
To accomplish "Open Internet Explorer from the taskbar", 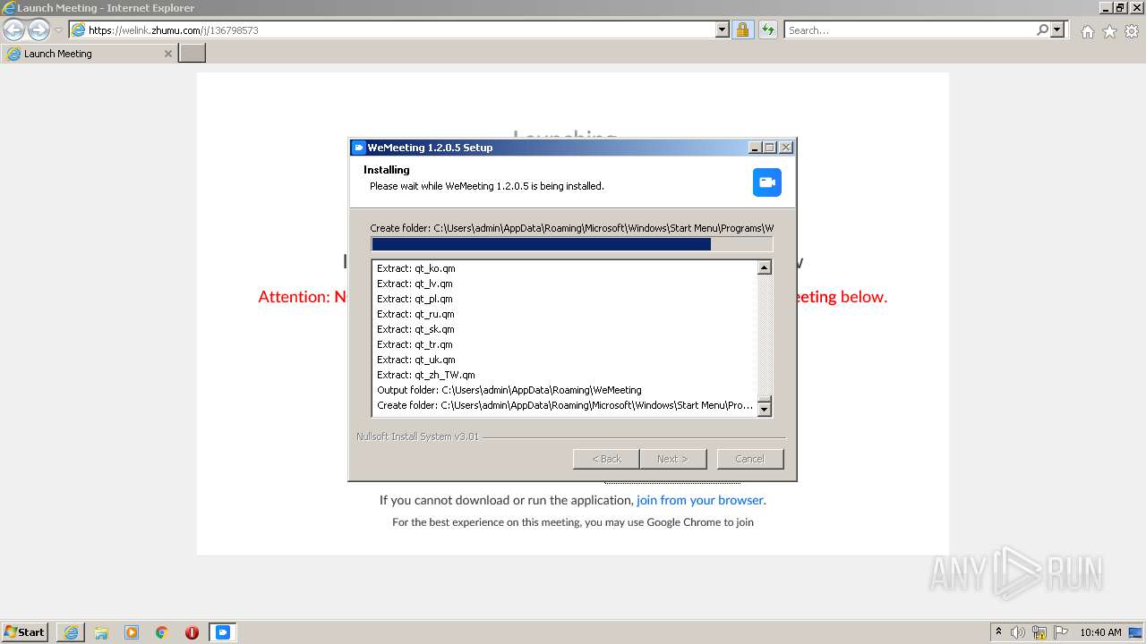I will click(71, 632).
